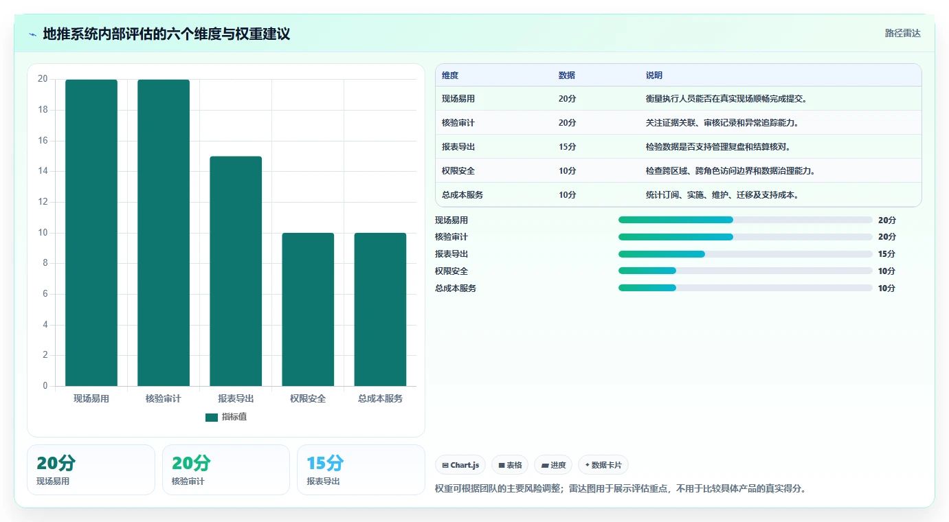
Task: Click the 报表导出 bar in the chart
Action: [236, 271]
